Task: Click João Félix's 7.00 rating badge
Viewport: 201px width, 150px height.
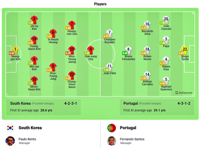Action: click(x=106, y=70)
